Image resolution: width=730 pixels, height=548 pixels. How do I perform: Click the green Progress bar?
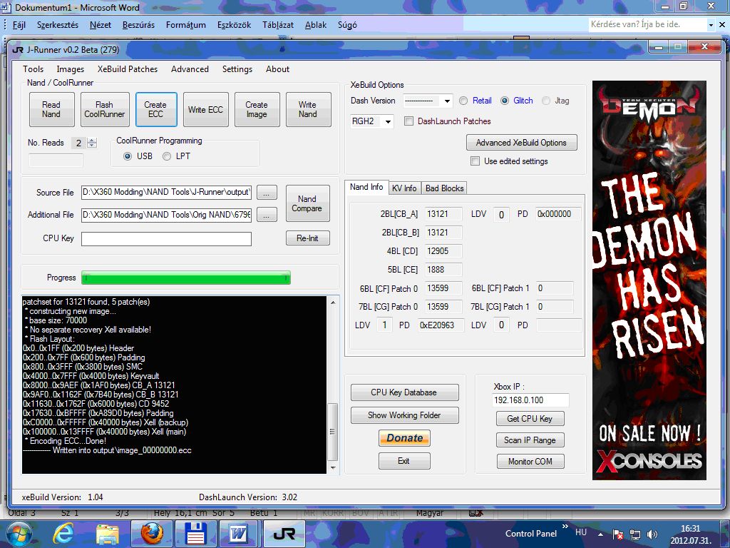pos(186,278)
